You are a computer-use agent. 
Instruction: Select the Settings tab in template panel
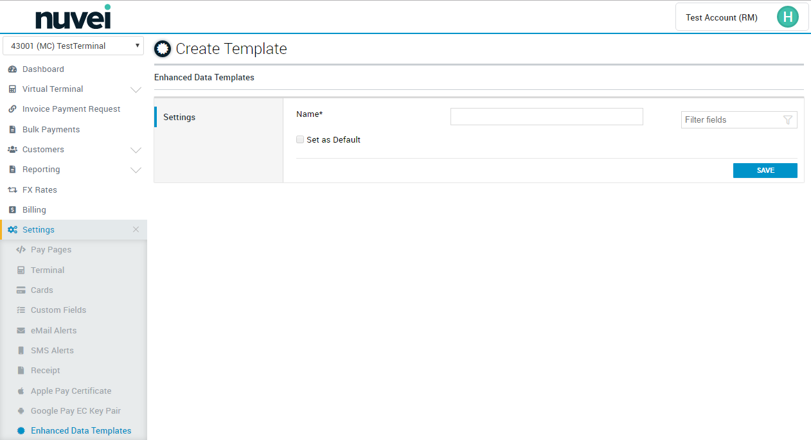pyautogui.click(x=179, y=118)
